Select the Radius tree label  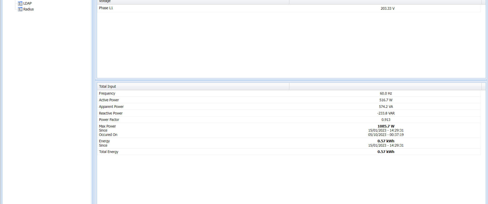tap(29, 9)
